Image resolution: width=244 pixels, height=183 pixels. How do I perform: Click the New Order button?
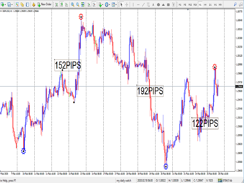coord(44,5)
